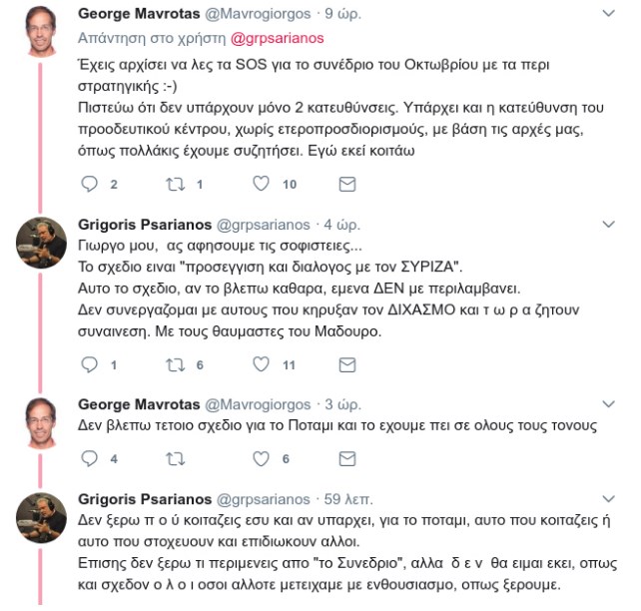Send first Mavrotas tweet via direct message
Viewport: 641px width, 611px height.
click(347, 185)
